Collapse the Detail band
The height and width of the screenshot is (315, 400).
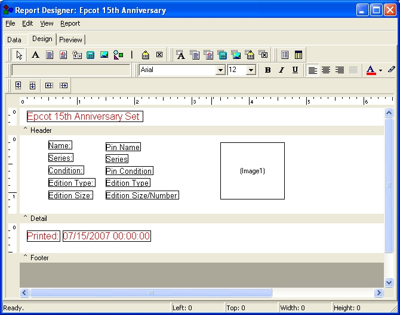25,217
